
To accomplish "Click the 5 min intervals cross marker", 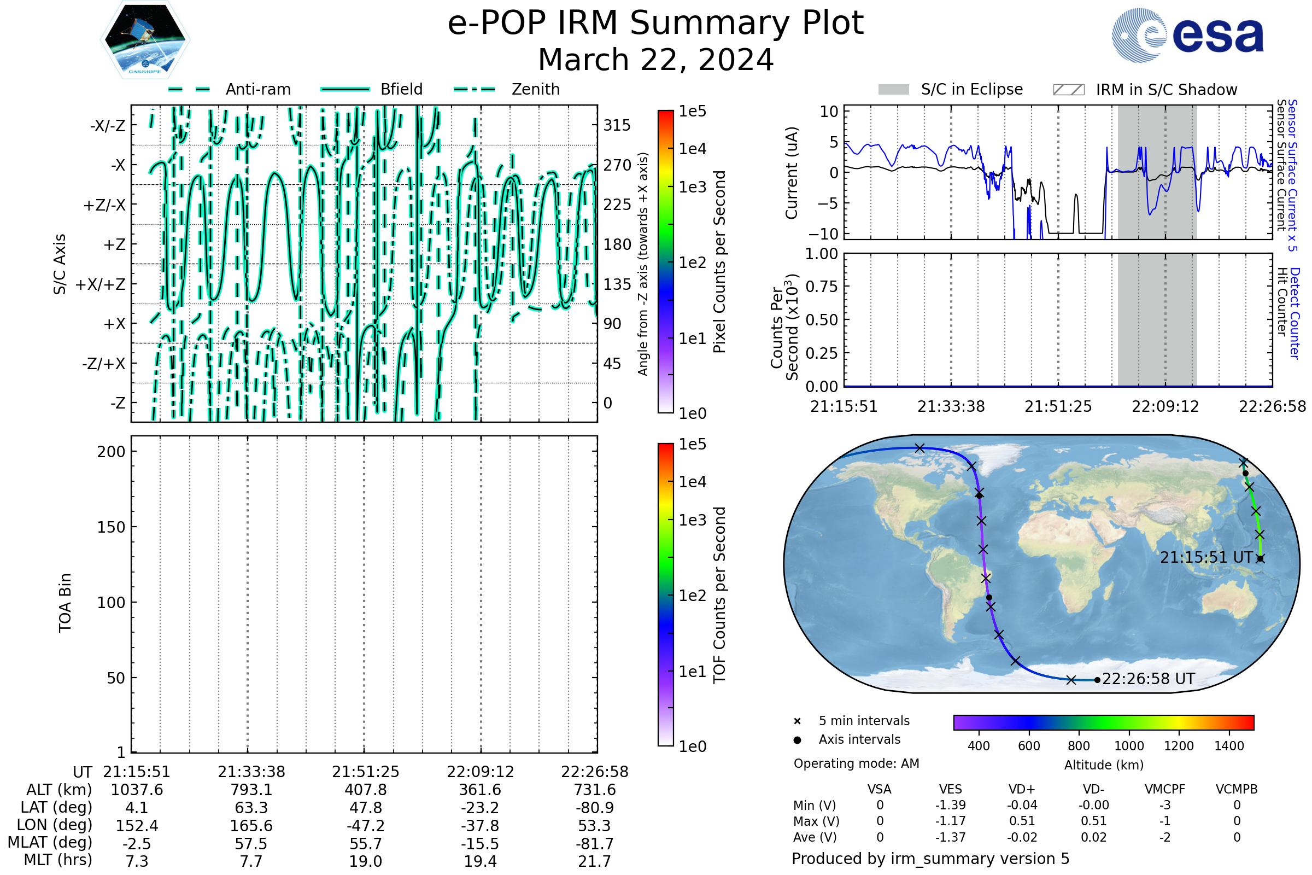I will point(797,721).
